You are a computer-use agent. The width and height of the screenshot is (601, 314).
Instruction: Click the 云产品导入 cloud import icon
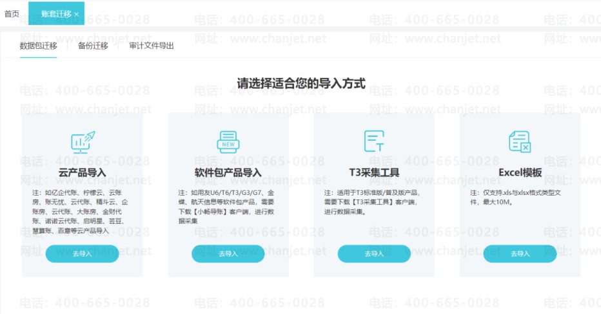click(83, 142)
